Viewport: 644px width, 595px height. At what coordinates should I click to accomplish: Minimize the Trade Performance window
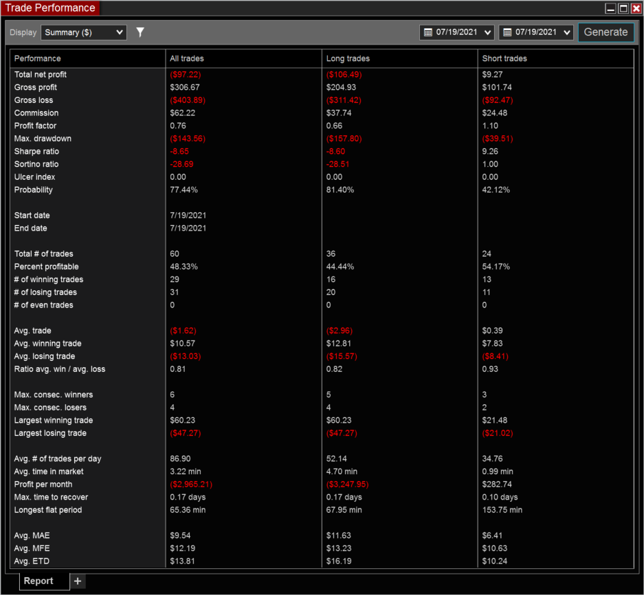click(x=611, y=8)
